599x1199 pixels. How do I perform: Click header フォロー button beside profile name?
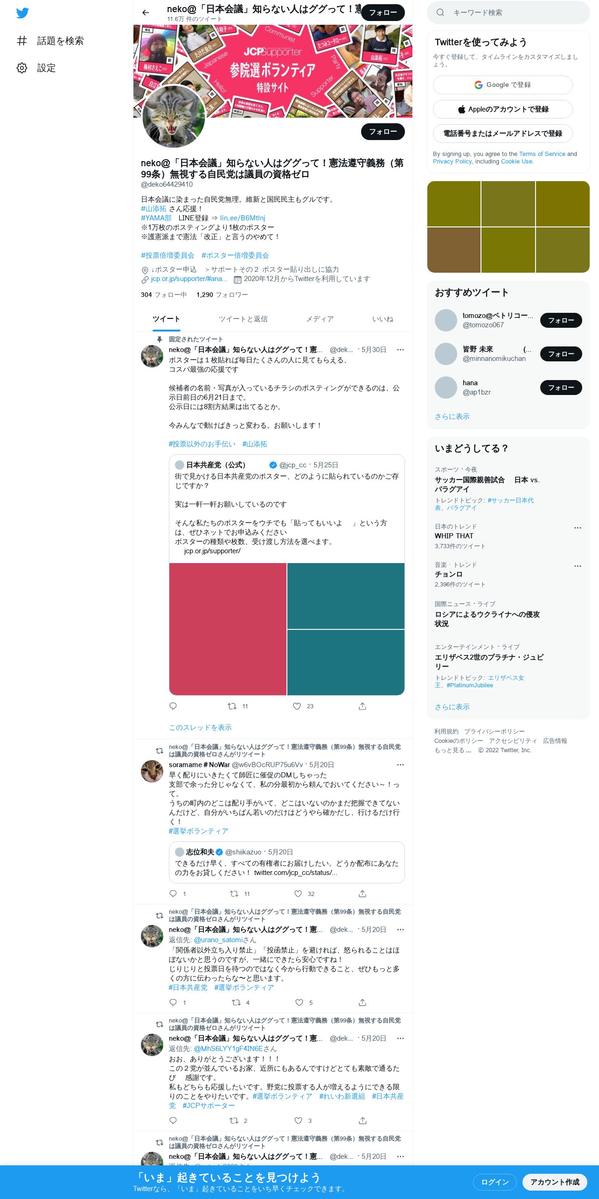coord(383,13)
